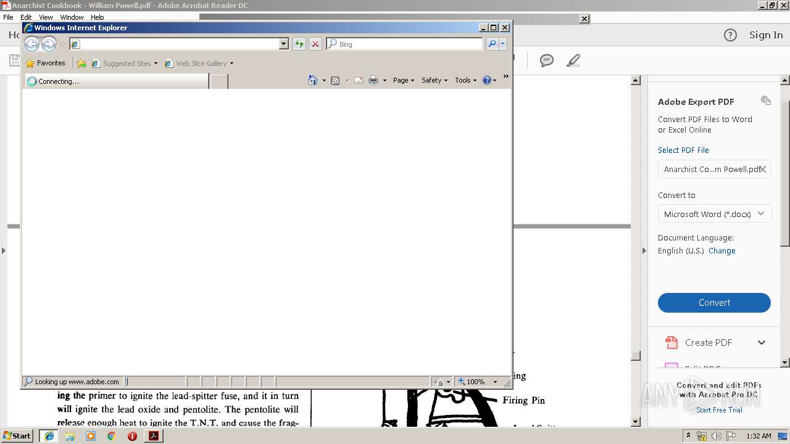Click the Read Mail envelope icon
Viewport: 790px width, 444px height.
click(x=358, y=80)
